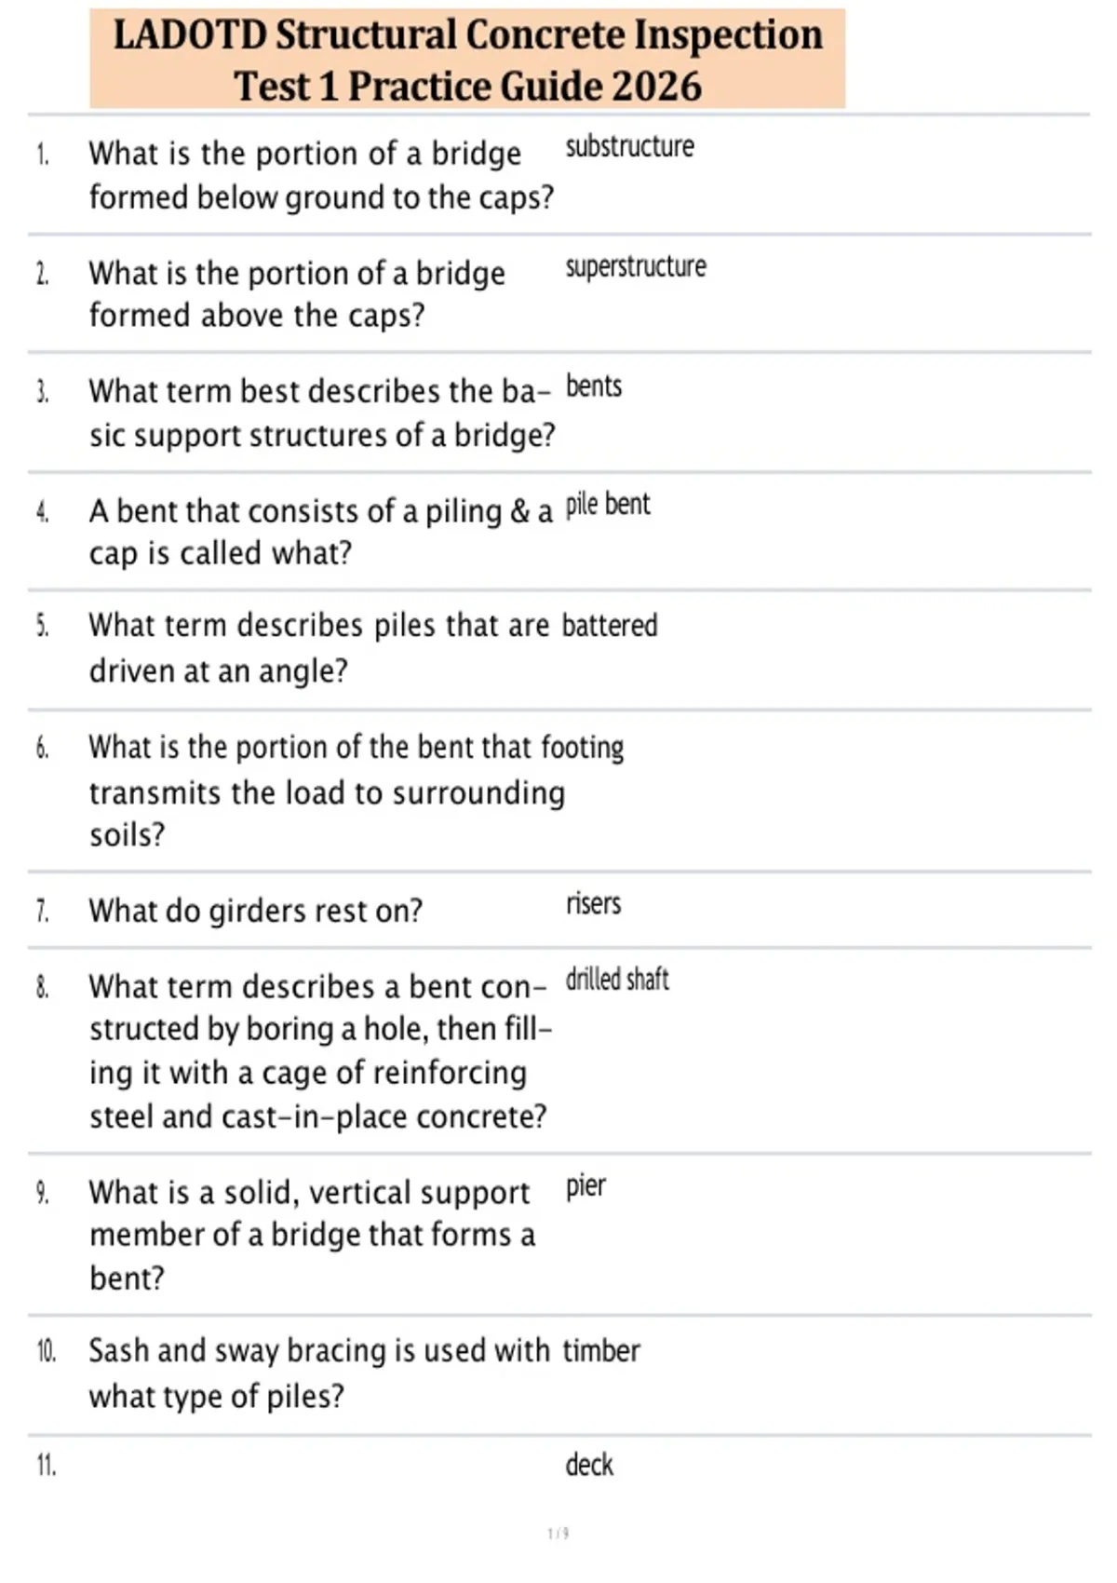
Task: Select the answer 'deck'
Action: click(x=589, y=1465)
